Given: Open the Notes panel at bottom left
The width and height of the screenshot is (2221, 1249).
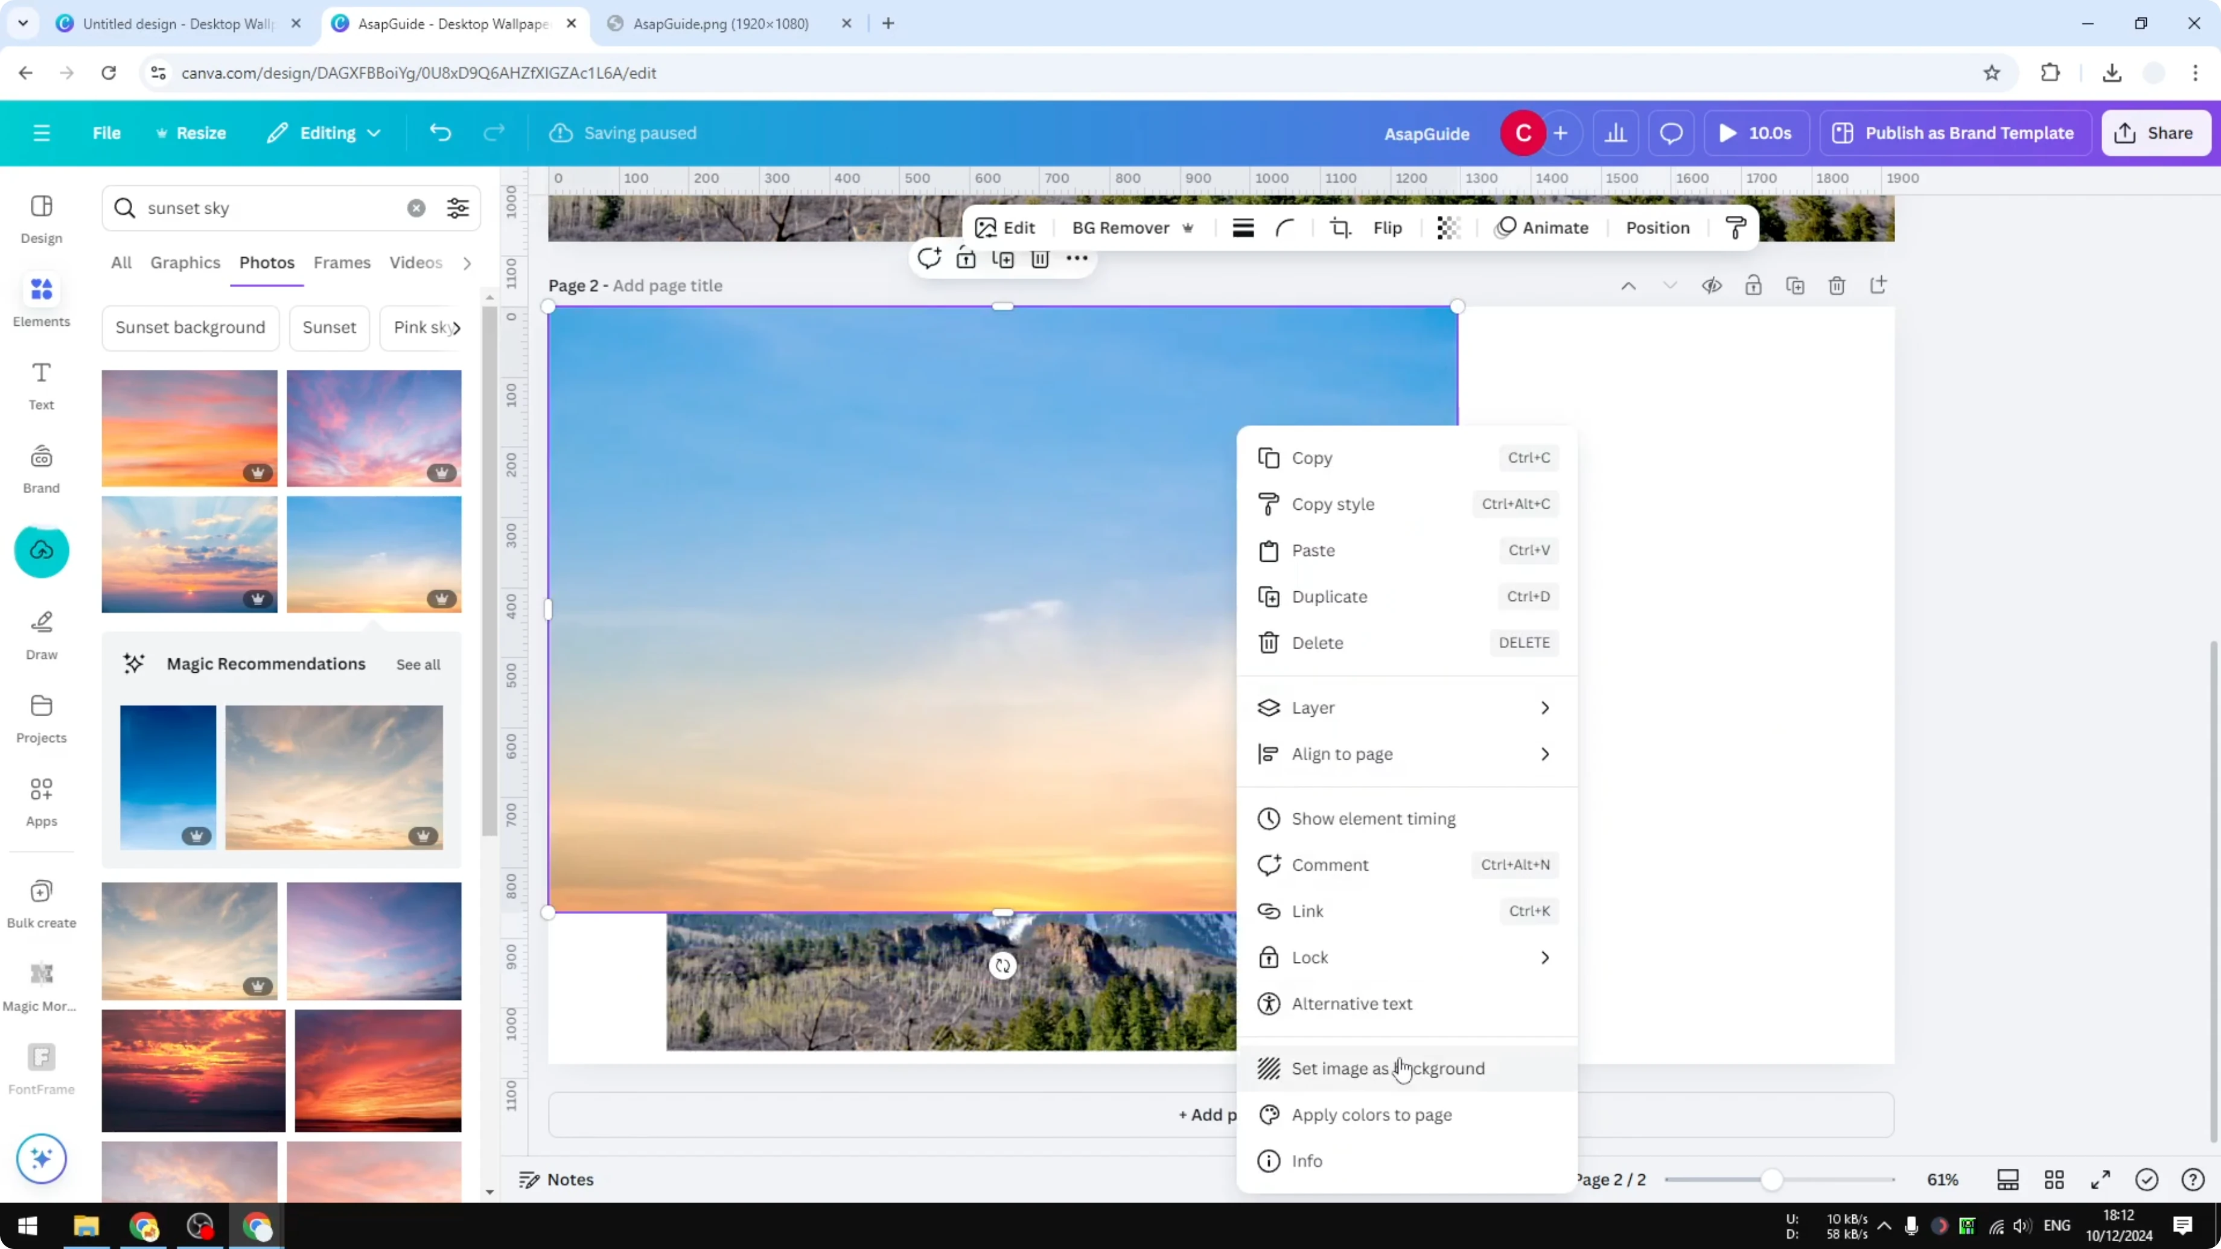Looking at the screenshot, I should coord(556,1179).
